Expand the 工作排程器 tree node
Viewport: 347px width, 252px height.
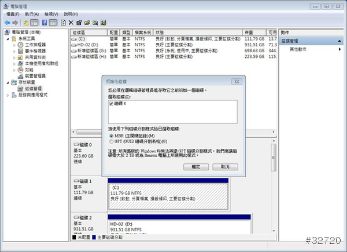coord(14,44)
